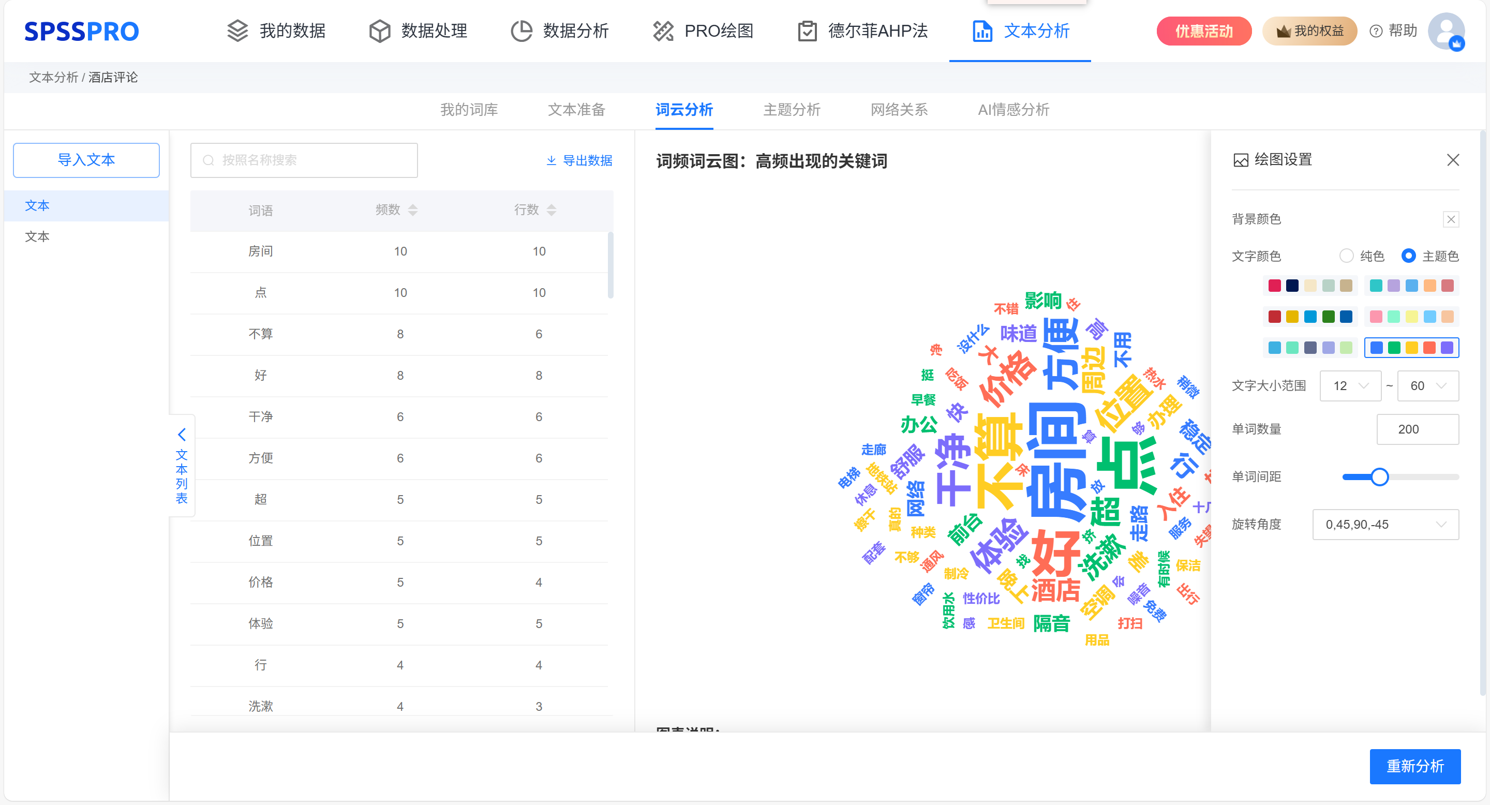Click the 德尔菲AHP法 clipboard icon
Screen dimensions: 1490x805
point(807,31)
